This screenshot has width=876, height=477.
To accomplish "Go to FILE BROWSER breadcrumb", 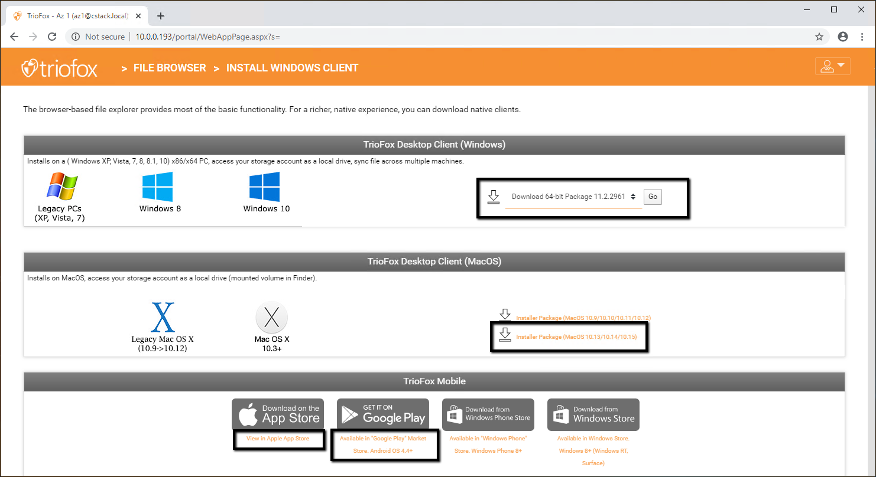I will pos(170,68).
